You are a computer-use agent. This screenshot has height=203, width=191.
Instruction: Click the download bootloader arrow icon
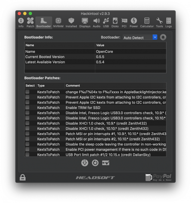tap(85, 163)
